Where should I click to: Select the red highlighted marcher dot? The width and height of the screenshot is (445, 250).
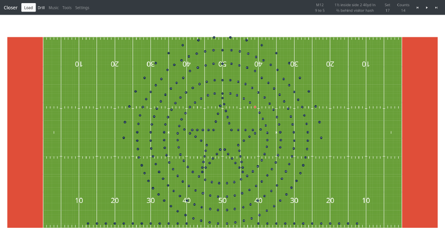click(x=255, y=107)
